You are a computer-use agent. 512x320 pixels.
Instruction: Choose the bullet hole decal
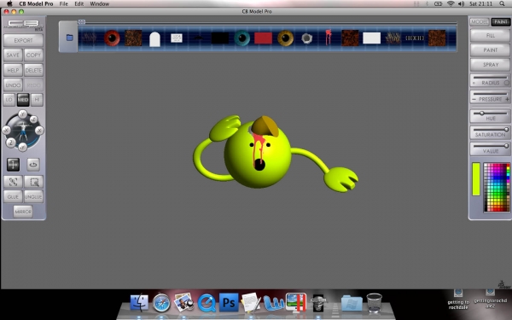306,38
